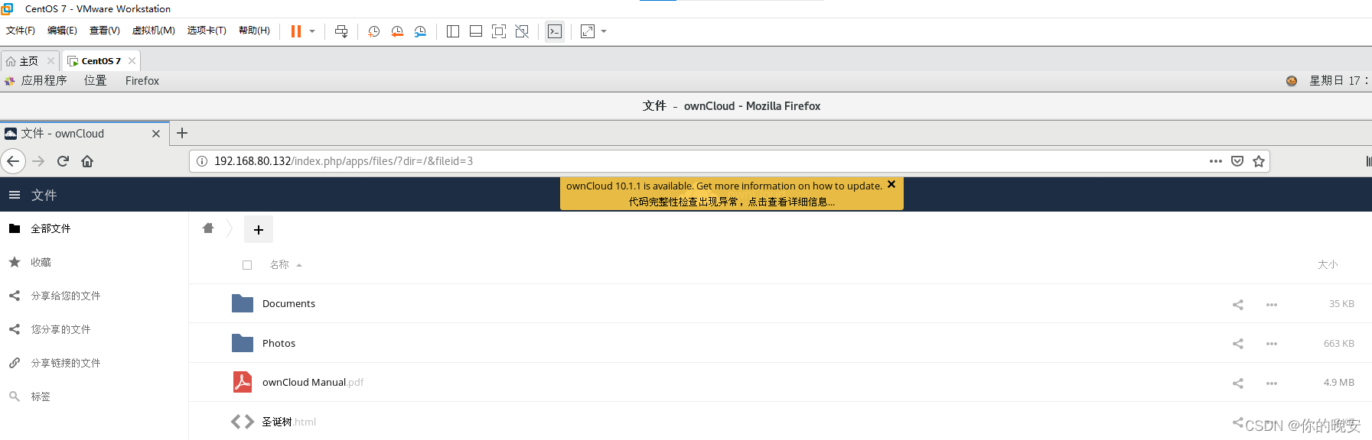Open the console view icon
The height and width of the screenshot is (440, 1372).
tap(555, 31)
